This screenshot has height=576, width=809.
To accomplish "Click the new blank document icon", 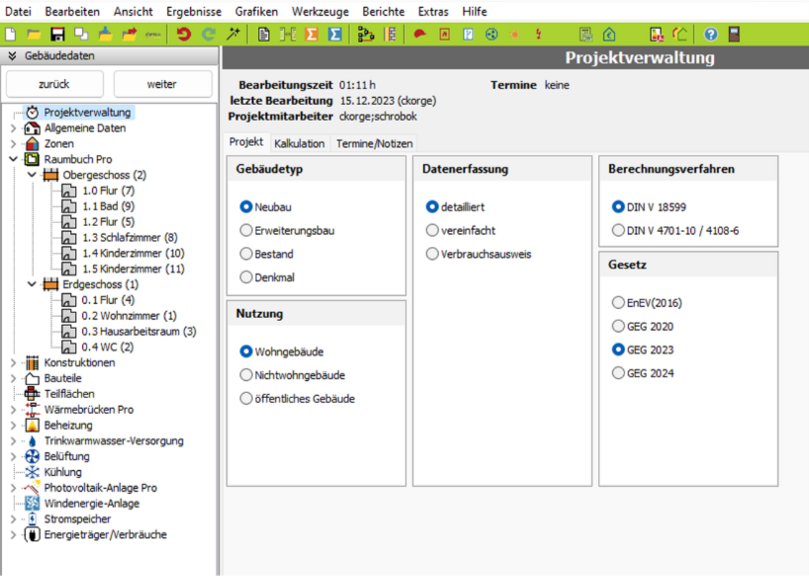I will pos(10,34).
